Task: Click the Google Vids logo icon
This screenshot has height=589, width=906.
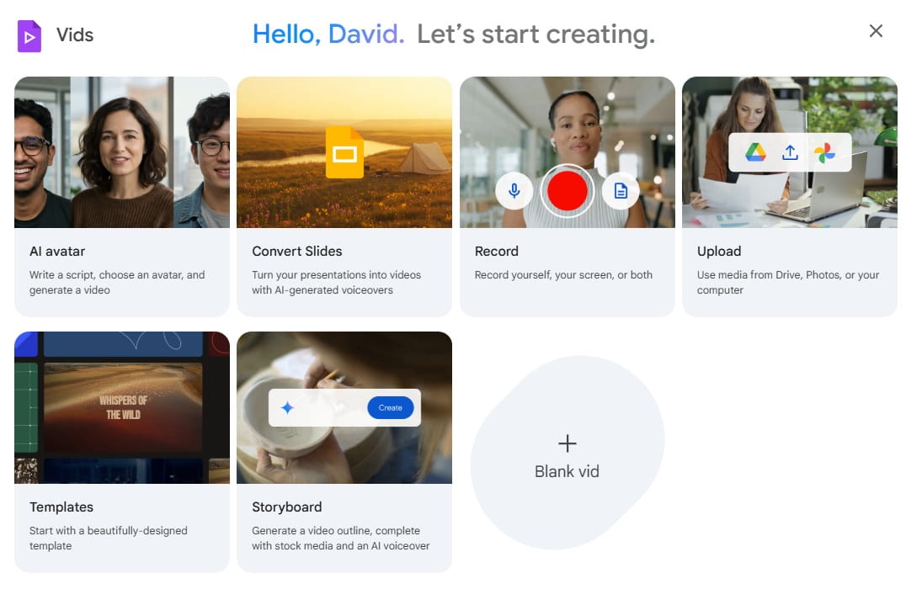Action: pos(29,35)
